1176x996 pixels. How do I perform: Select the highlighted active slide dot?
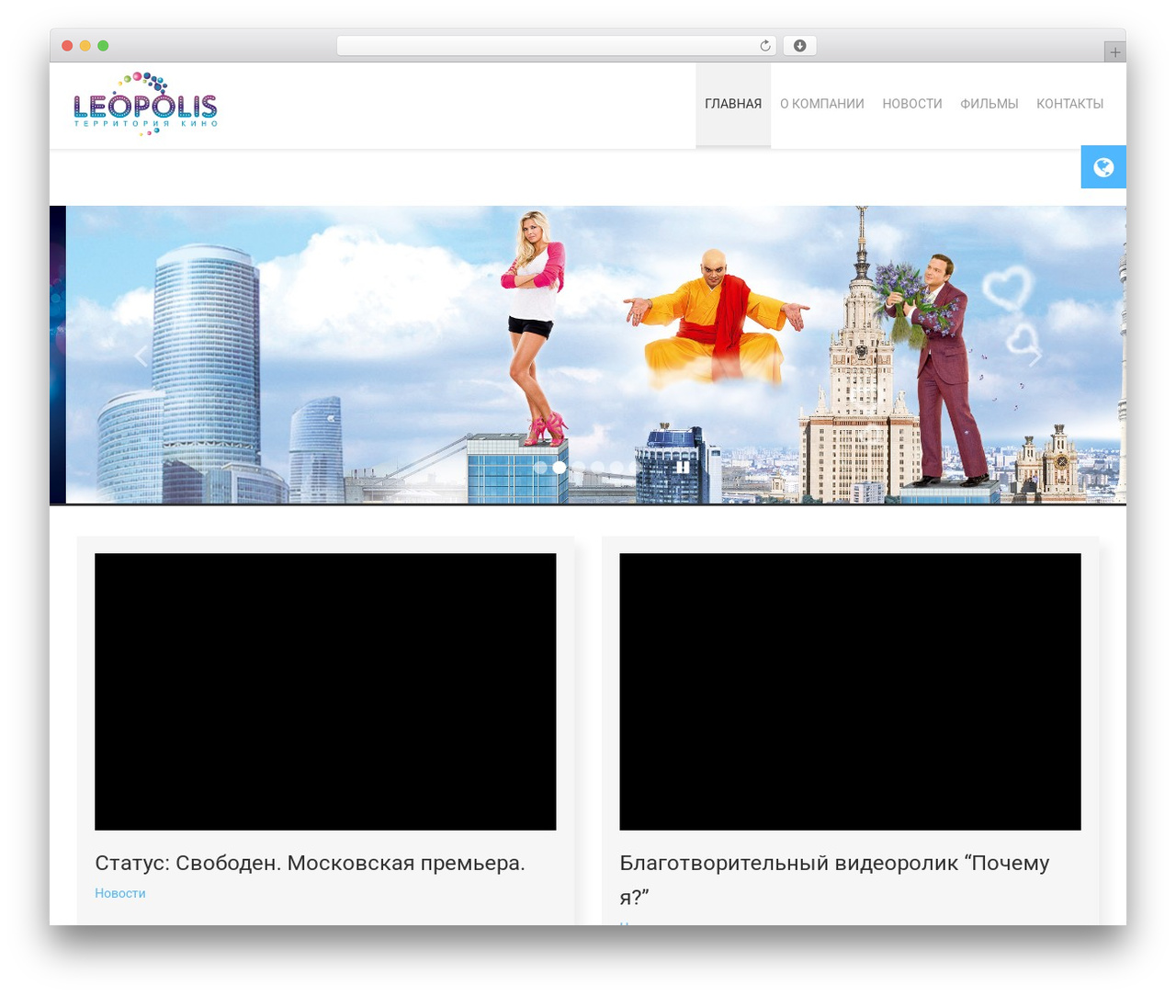point(560,467)
